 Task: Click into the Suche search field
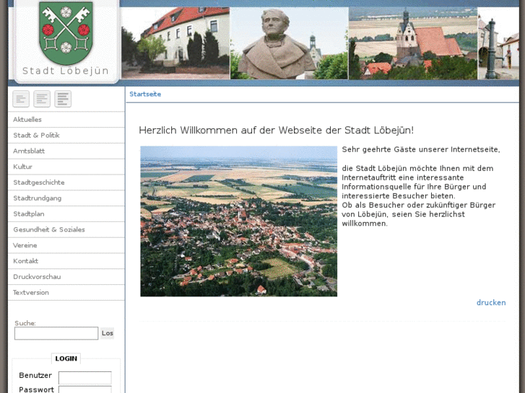click(x=56, y=333)
